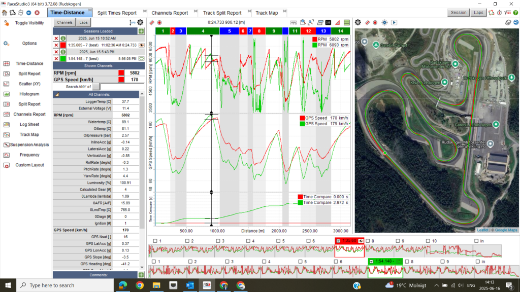
Task: Click the Channels button
Action: pyautogui.click(x=64, y=22)
